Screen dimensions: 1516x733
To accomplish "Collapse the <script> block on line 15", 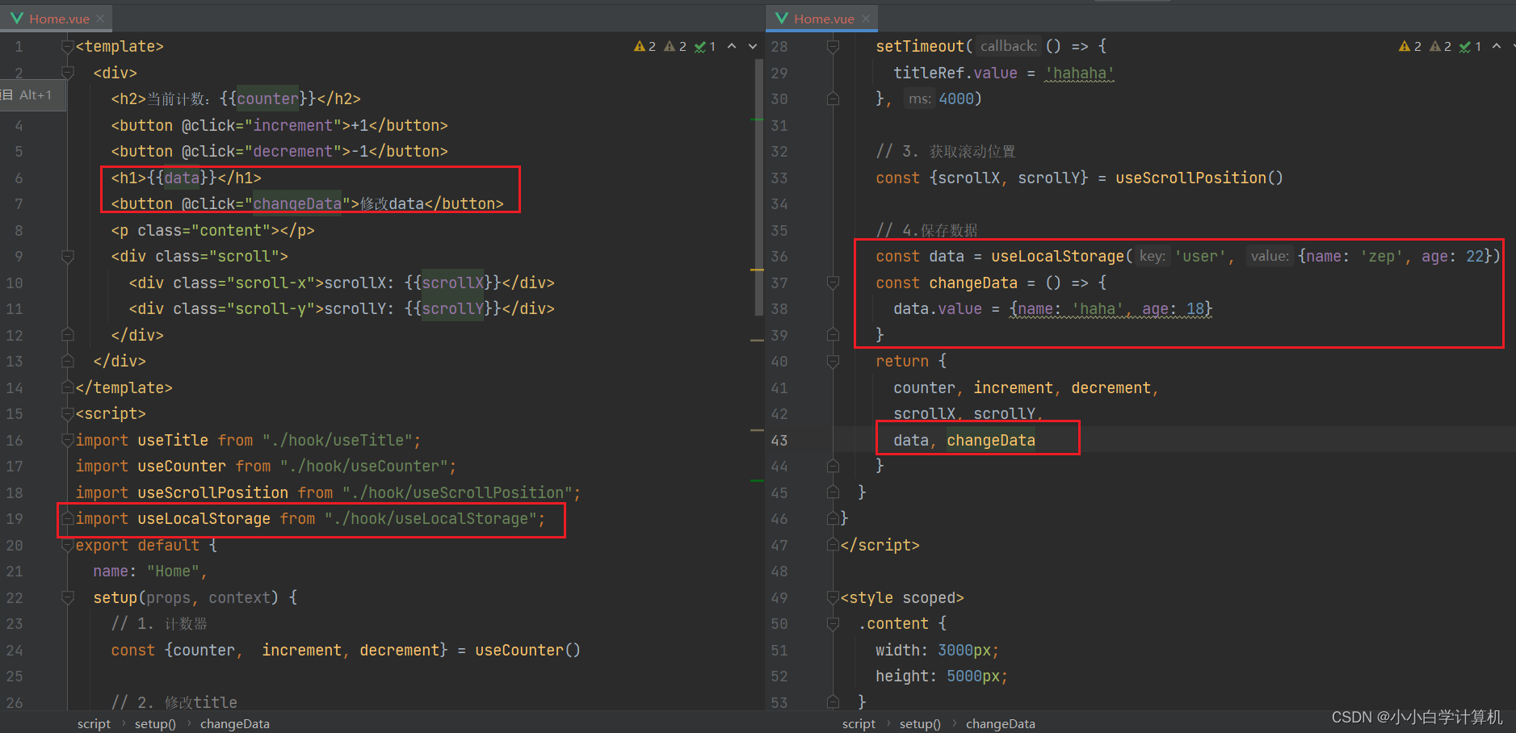I will click(68, 414).
